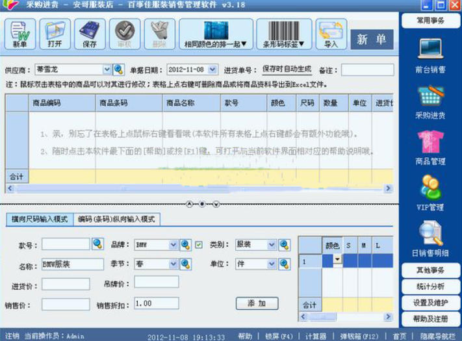Screen dimensions: 462x341
Task: Open the 颜色 color dropdown in size grid
Action: tap(337, 259)
